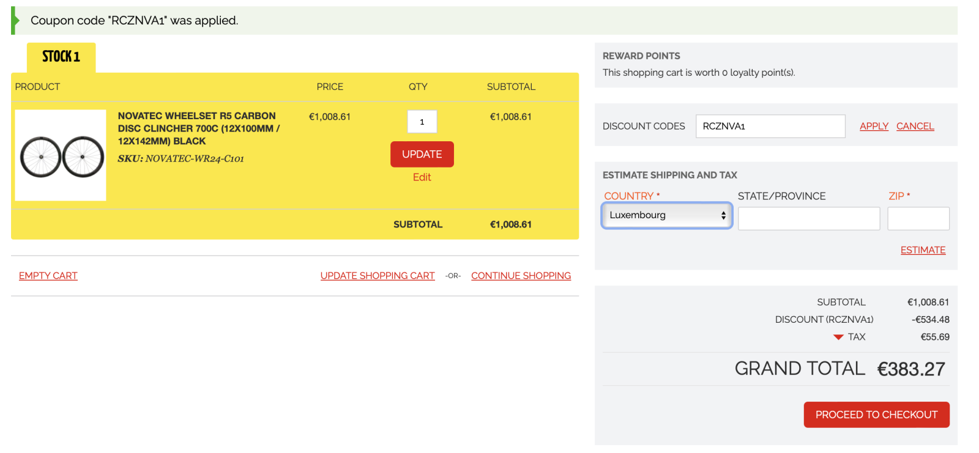Click the loyalty points worth sentence

[x=699, y=72]
